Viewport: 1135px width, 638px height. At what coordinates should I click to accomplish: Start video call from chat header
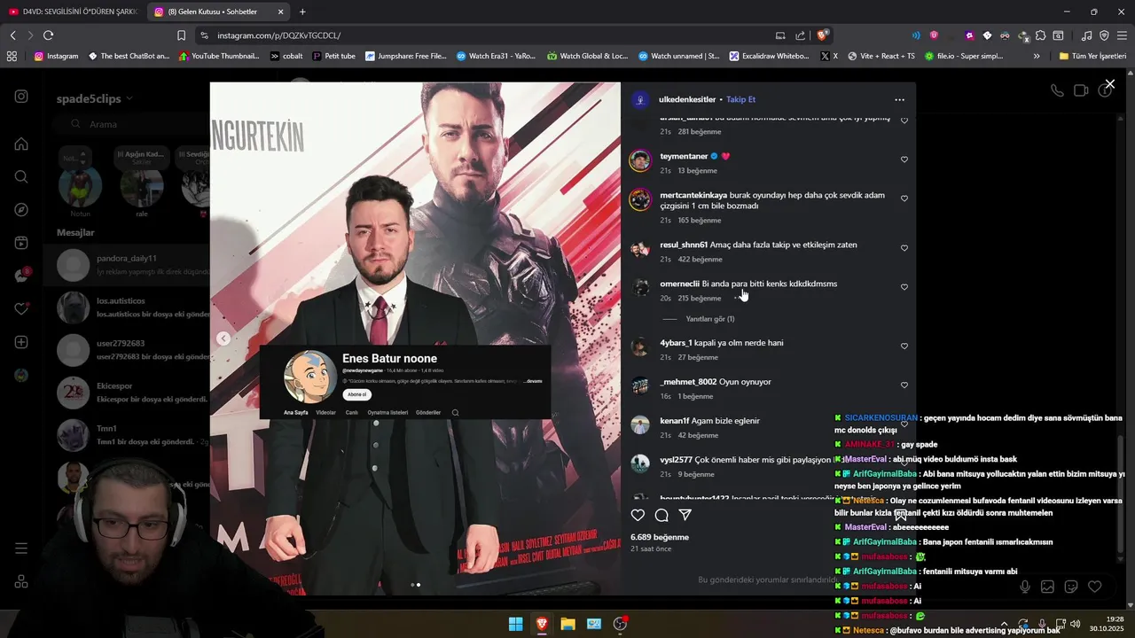click(x=1081, y=90)
